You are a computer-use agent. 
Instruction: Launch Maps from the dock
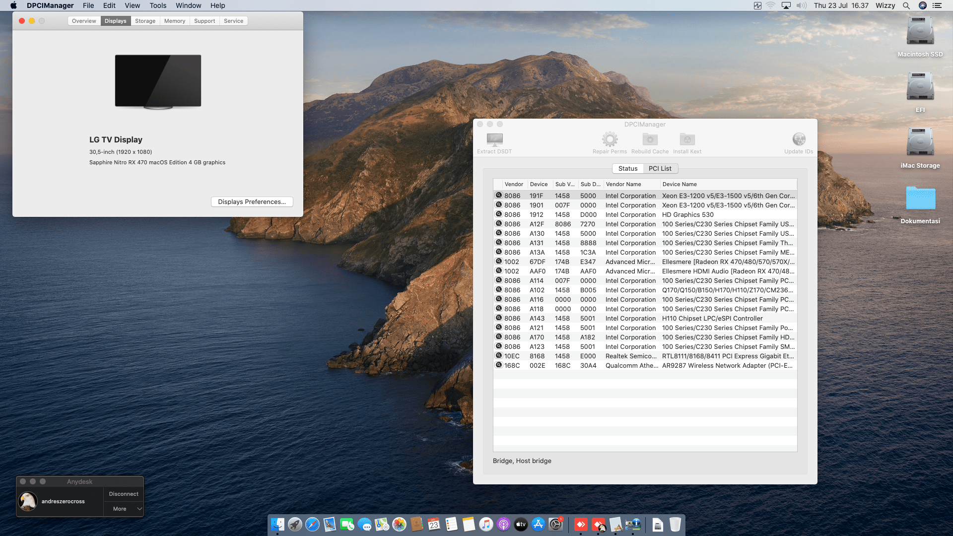coord(382,524)
